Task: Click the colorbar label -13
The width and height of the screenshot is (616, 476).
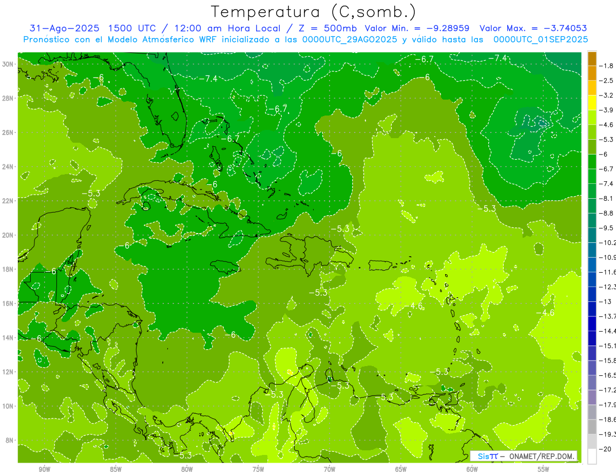Action: [605, 301]
